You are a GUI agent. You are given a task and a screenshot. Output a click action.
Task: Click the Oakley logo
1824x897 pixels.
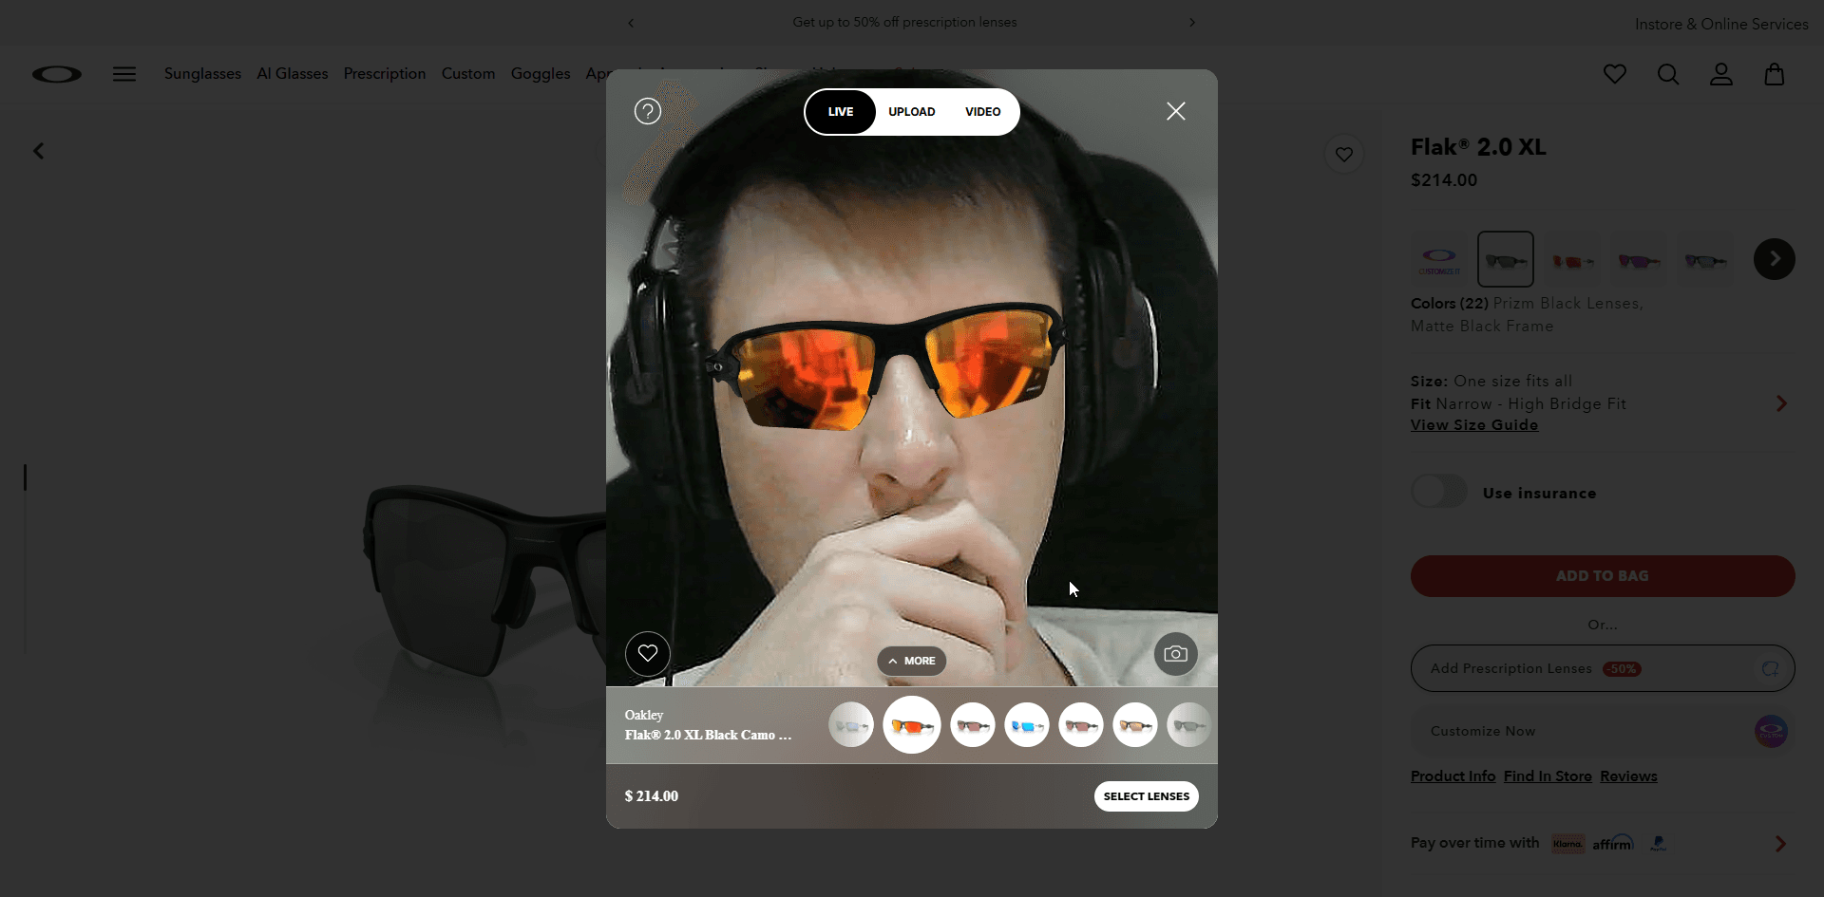coord(56,74)
